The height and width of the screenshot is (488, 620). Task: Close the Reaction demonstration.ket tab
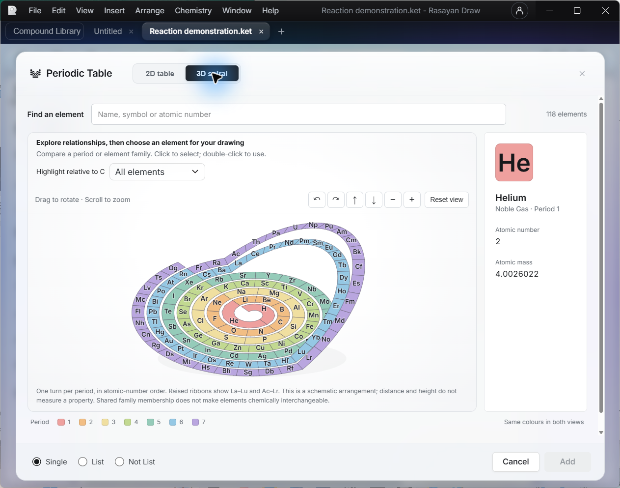[261, 31]
